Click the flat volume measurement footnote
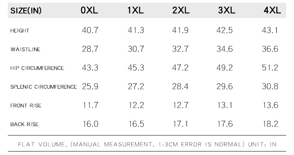This screenshot has width=294, height=155. coord(147,144)
